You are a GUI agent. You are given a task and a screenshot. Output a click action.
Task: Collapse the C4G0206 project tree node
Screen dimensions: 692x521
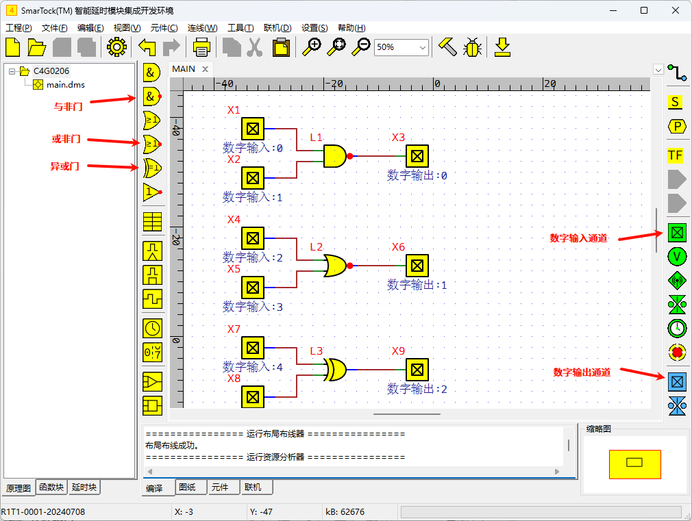pos(12,71)
